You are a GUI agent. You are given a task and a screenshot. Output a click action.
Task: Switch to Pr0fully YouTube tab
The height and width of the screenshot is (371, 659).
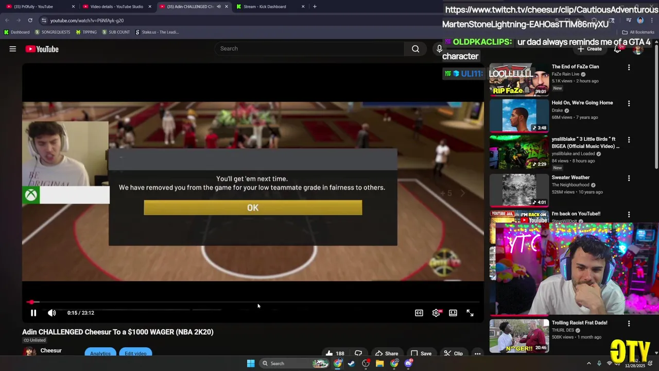pos(40,7)
